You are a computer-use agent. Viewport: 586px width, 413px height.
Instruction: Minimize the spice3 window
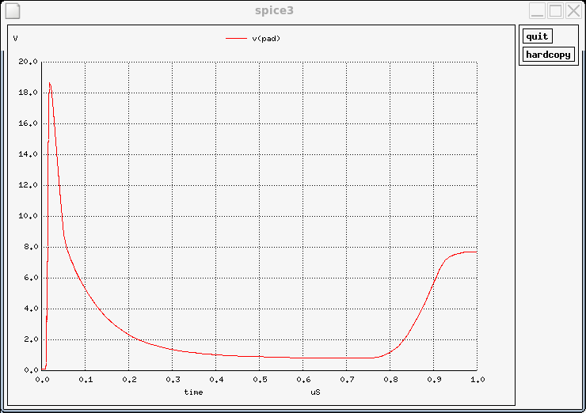tap(538, 11)
